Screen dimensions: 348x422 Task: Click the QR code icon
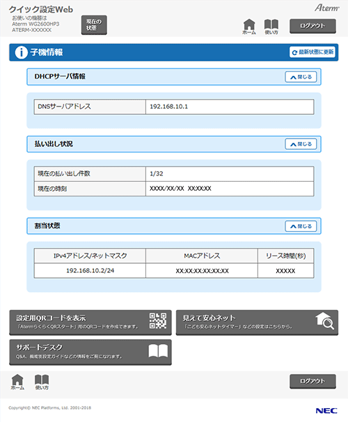[158, 320]
